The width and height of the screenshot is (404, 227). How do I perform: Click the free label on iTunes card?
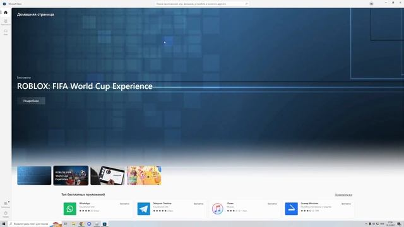[272, 204]
